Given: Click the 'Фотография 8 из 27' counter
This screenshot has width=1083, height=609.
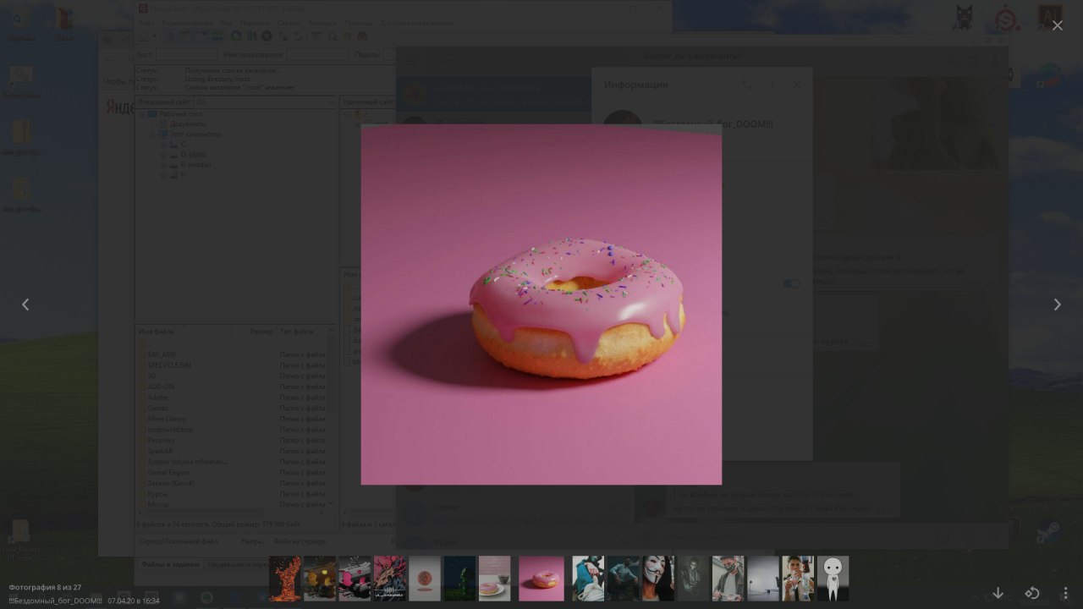Looking at the screenshot, I should coord(45,587).
